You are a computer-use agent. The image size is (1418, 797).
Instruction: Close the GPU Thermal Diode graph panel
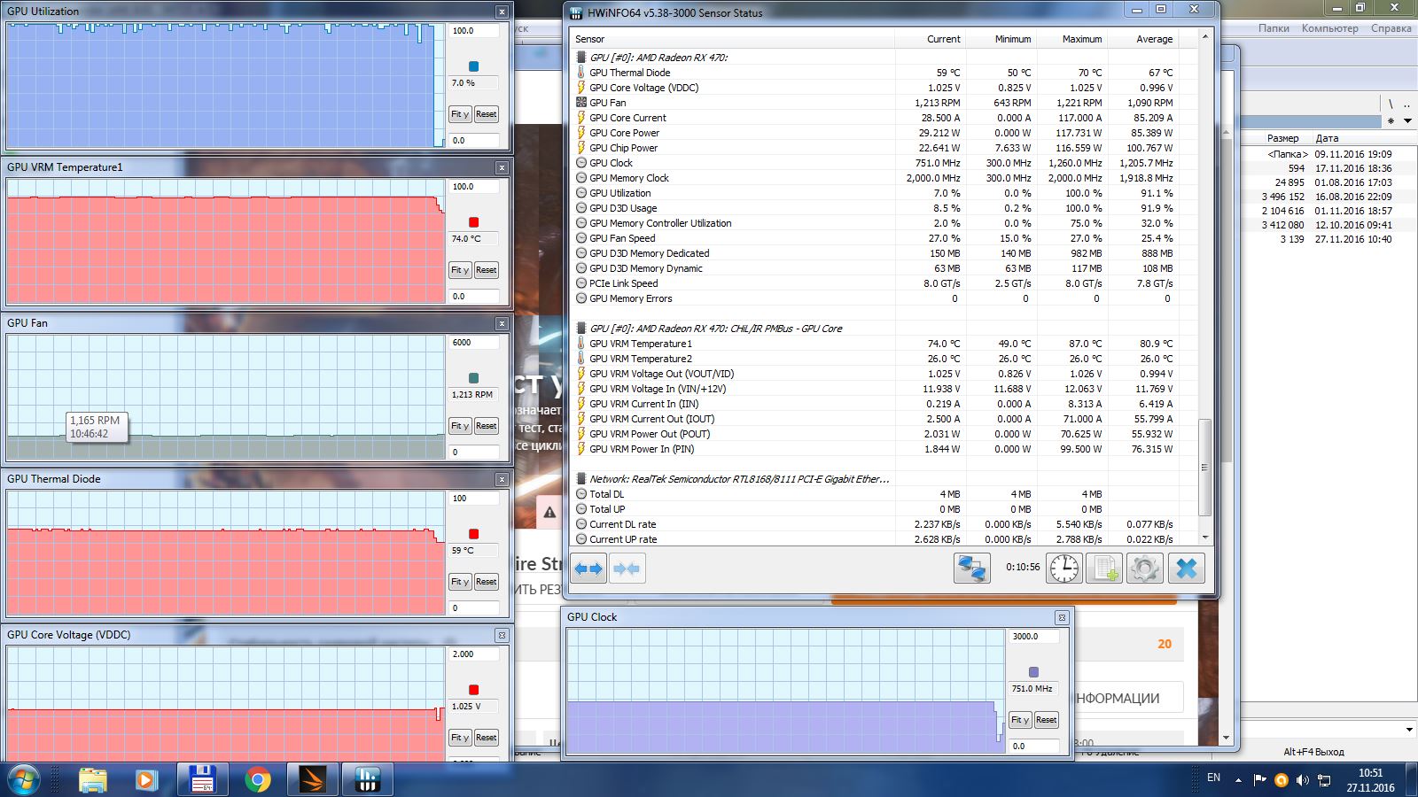tap(502, 479)
